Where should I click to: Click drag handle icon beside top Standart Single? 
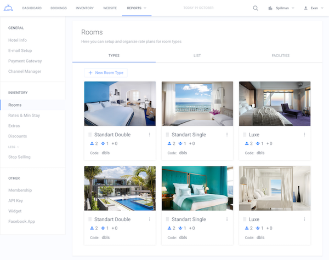(x=167, y=135)
